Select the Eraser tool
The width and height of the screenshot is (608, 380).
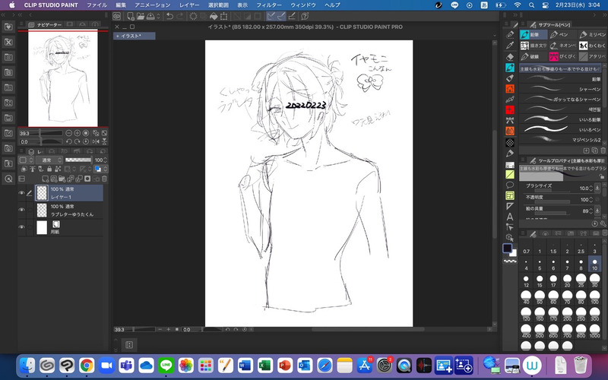510,56
